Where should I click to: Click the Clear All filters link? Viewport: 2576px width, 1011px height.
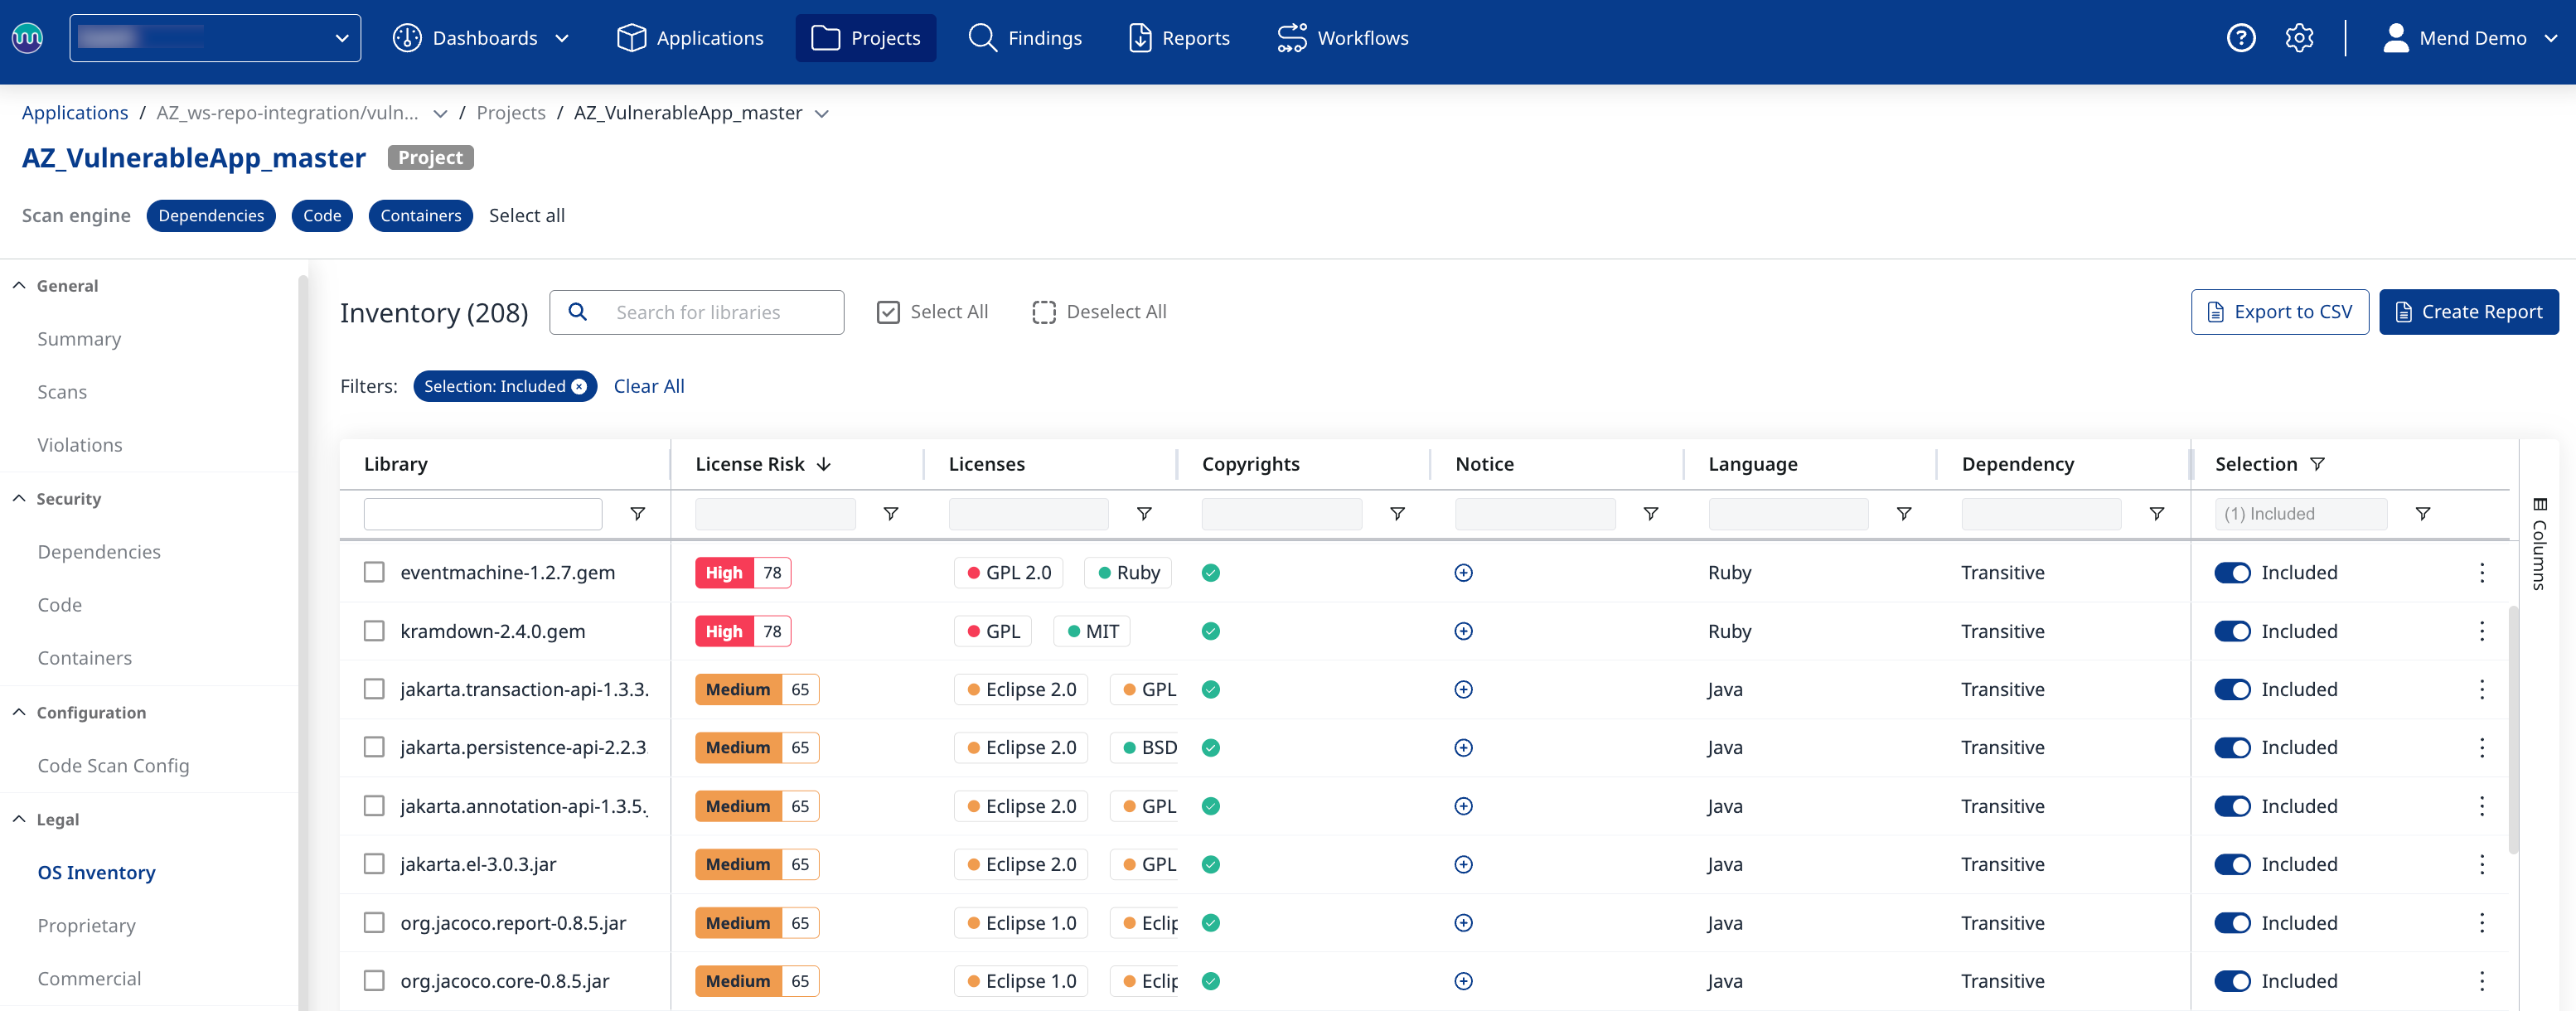click(648, 387)
